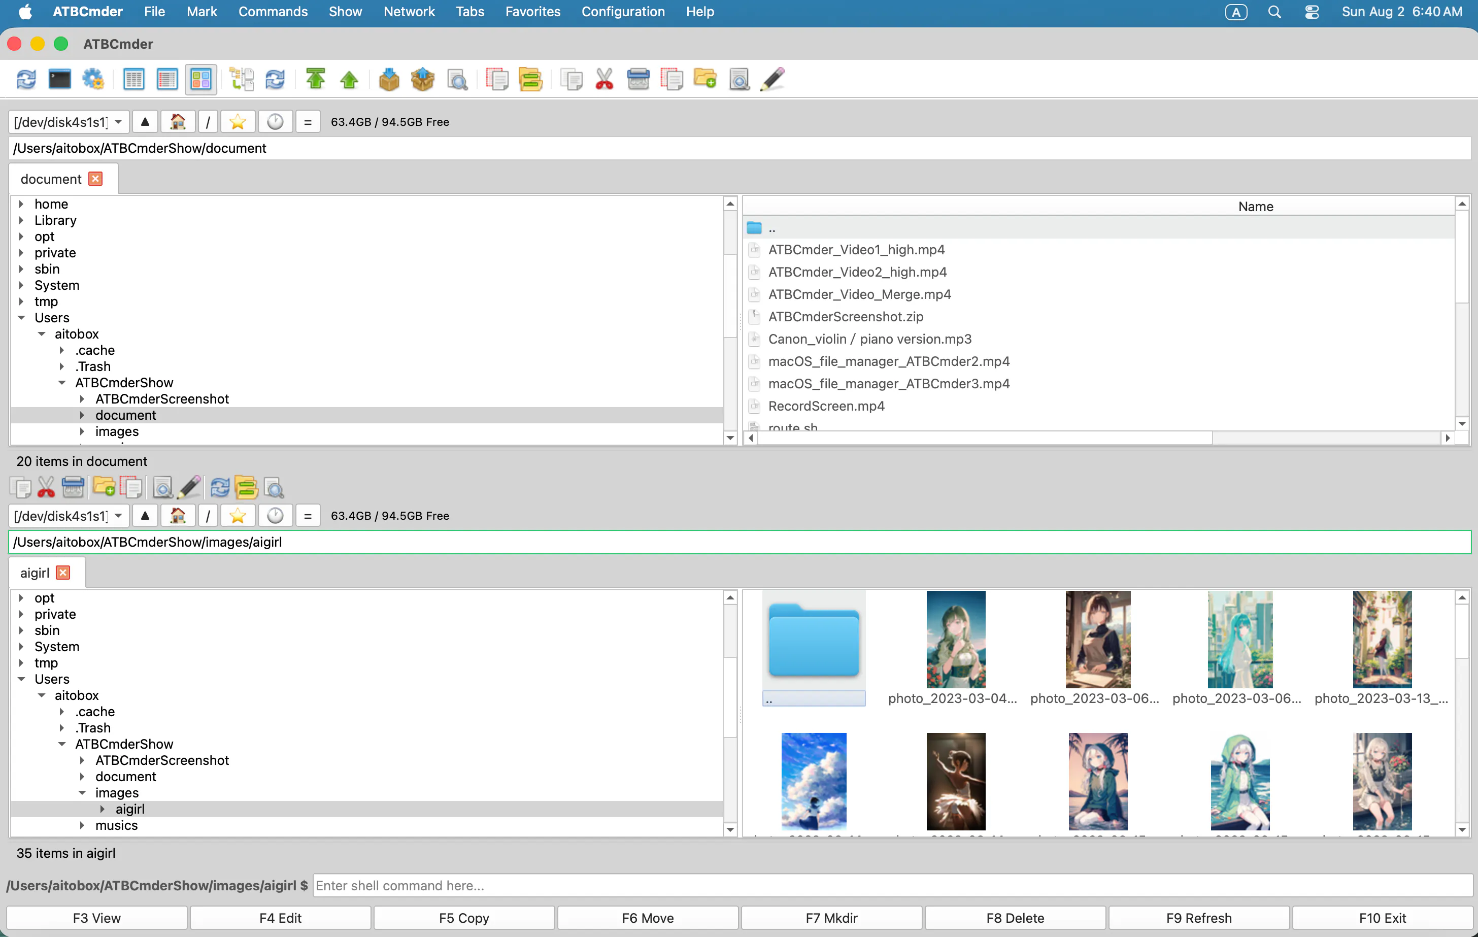Image resolution: width=1478 pixels, height=937 pixels.
Task: Go to root with barred green arrow
Action: coord(316,79)
